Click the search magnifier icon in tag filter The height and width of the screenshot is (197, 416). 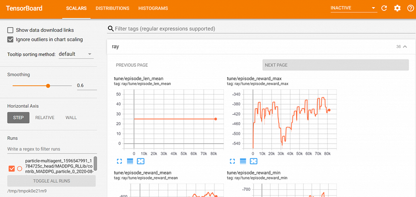(111, 29)
